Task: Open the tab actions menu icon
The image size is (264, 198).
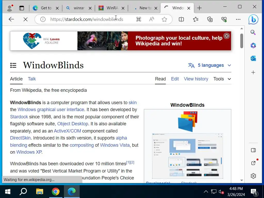Action: (22, 8)
